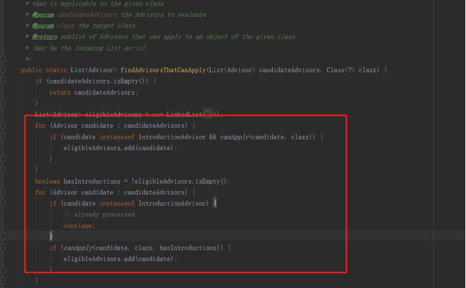Collapse the findAdvisorsThatCanApply method fold marker
Image resolution: width=466 pixels, height=288 pixels.
pyautogui.click(x=3, y=70)
